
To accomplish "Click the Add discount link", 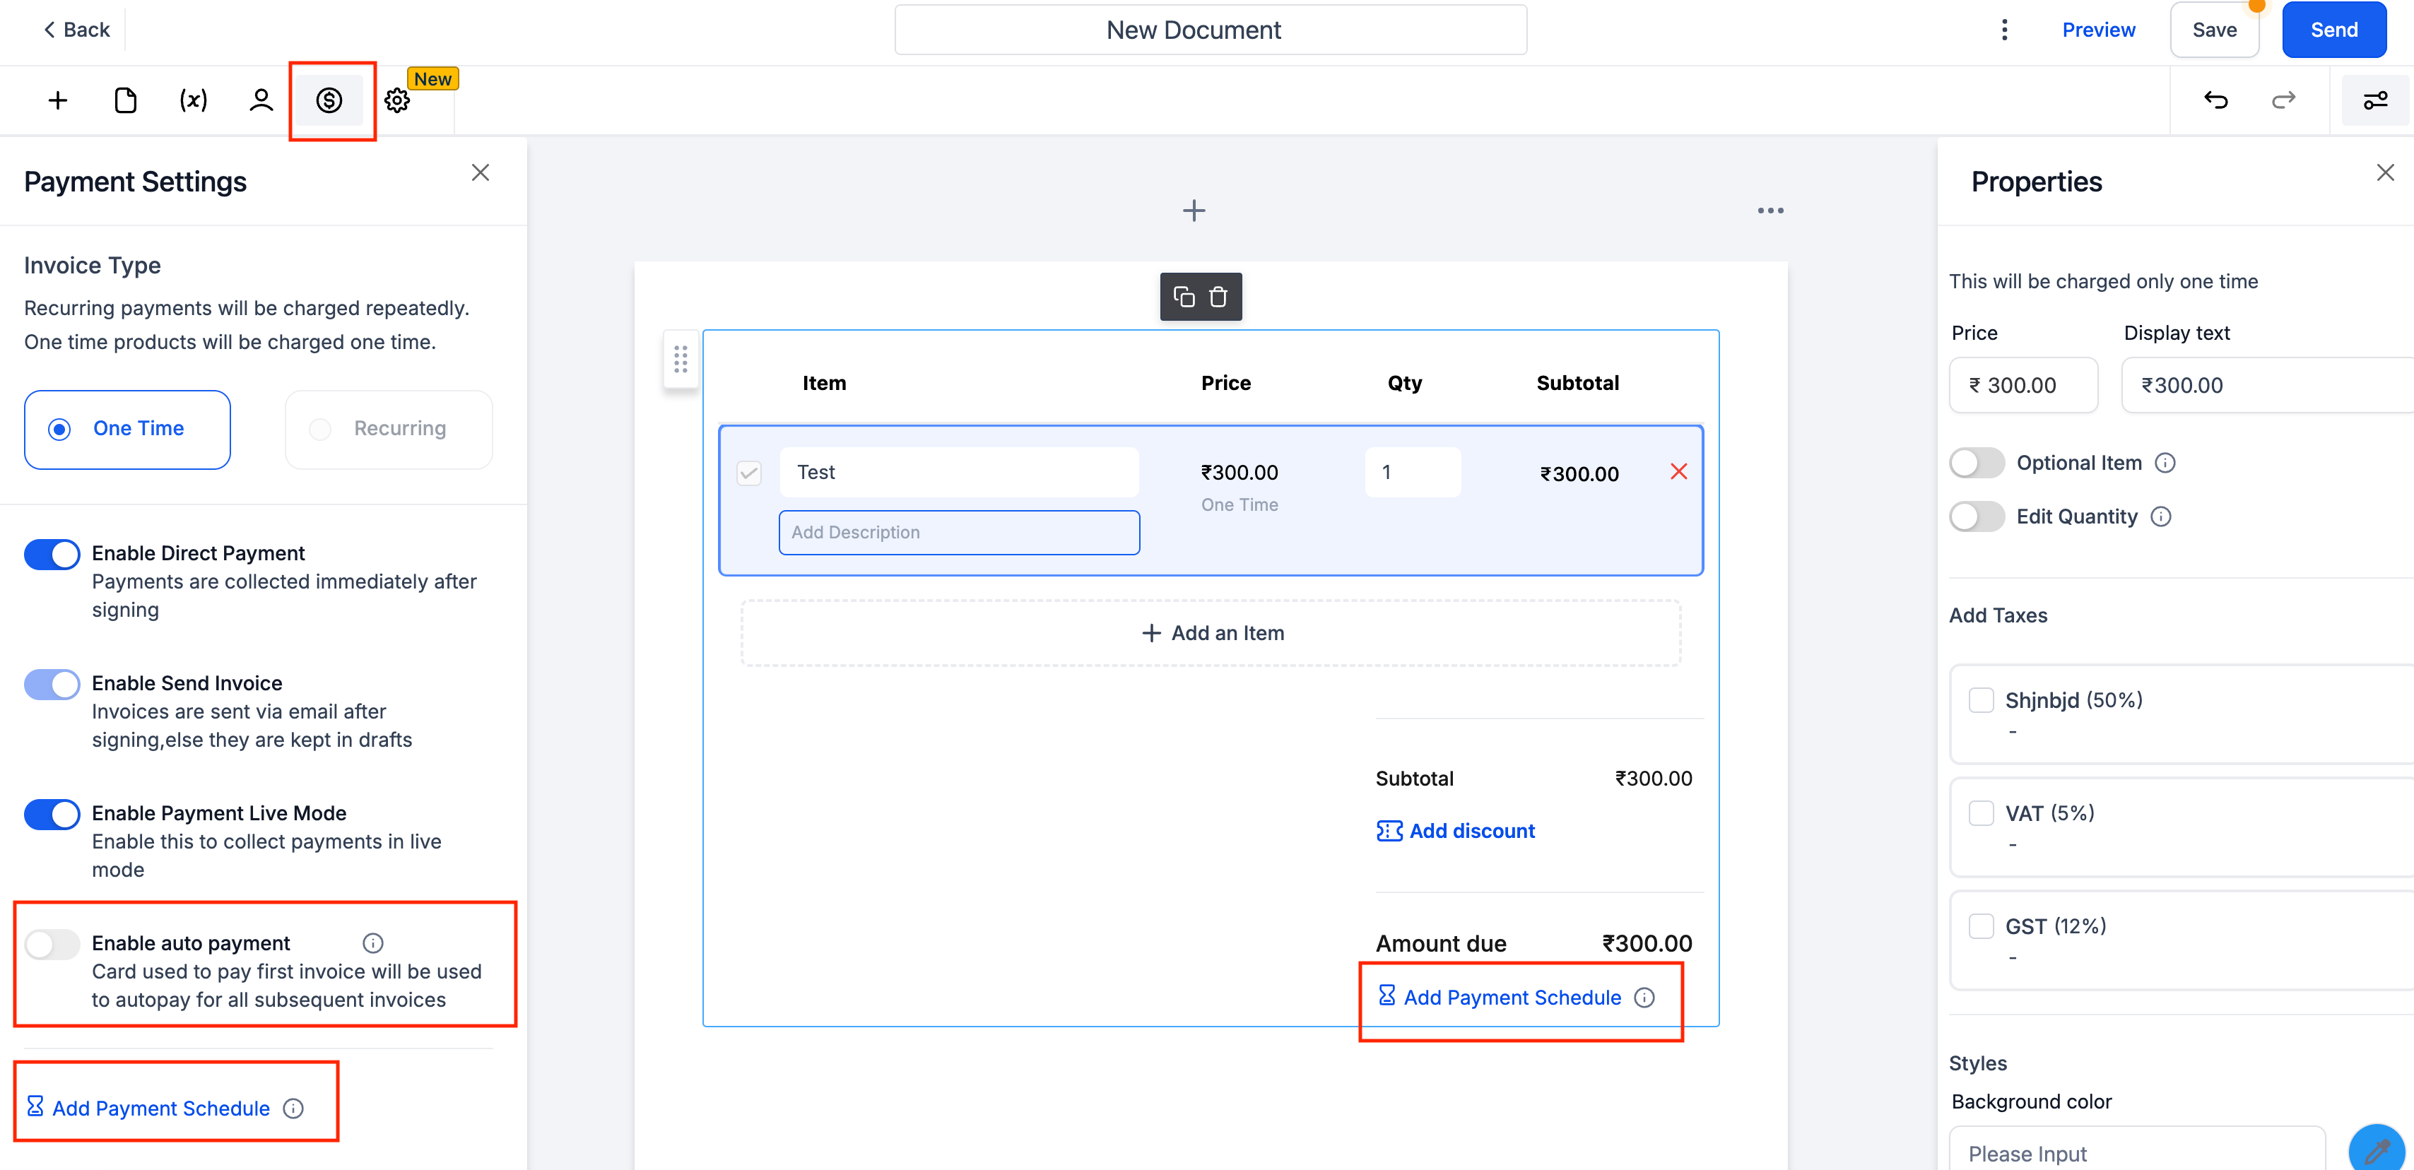I will coord(1471,831).
